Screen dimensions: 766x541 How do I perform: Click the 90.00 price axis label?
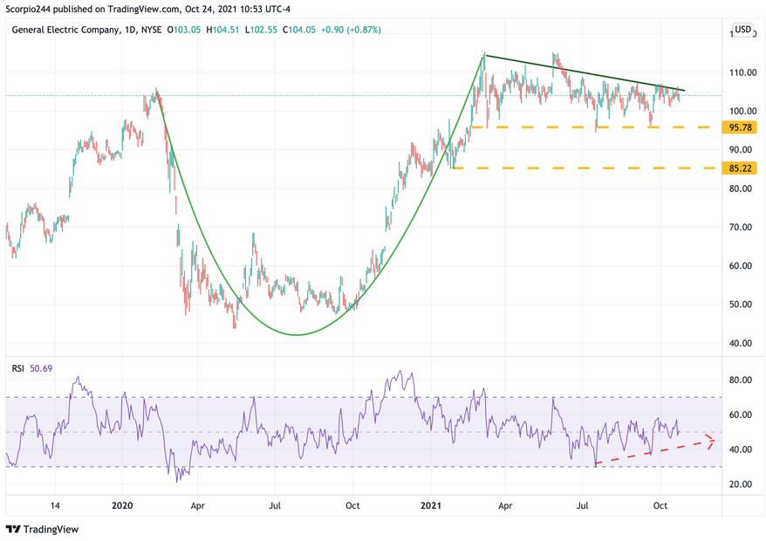742,149
